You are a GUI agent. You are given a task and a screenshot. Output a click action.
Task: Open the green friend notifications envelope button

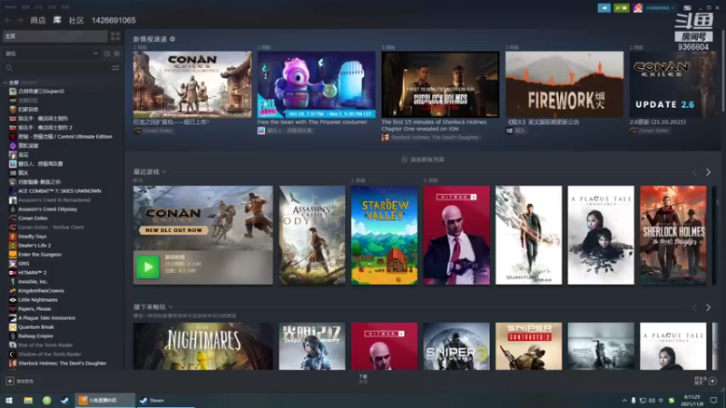click(x=621, y=8)
